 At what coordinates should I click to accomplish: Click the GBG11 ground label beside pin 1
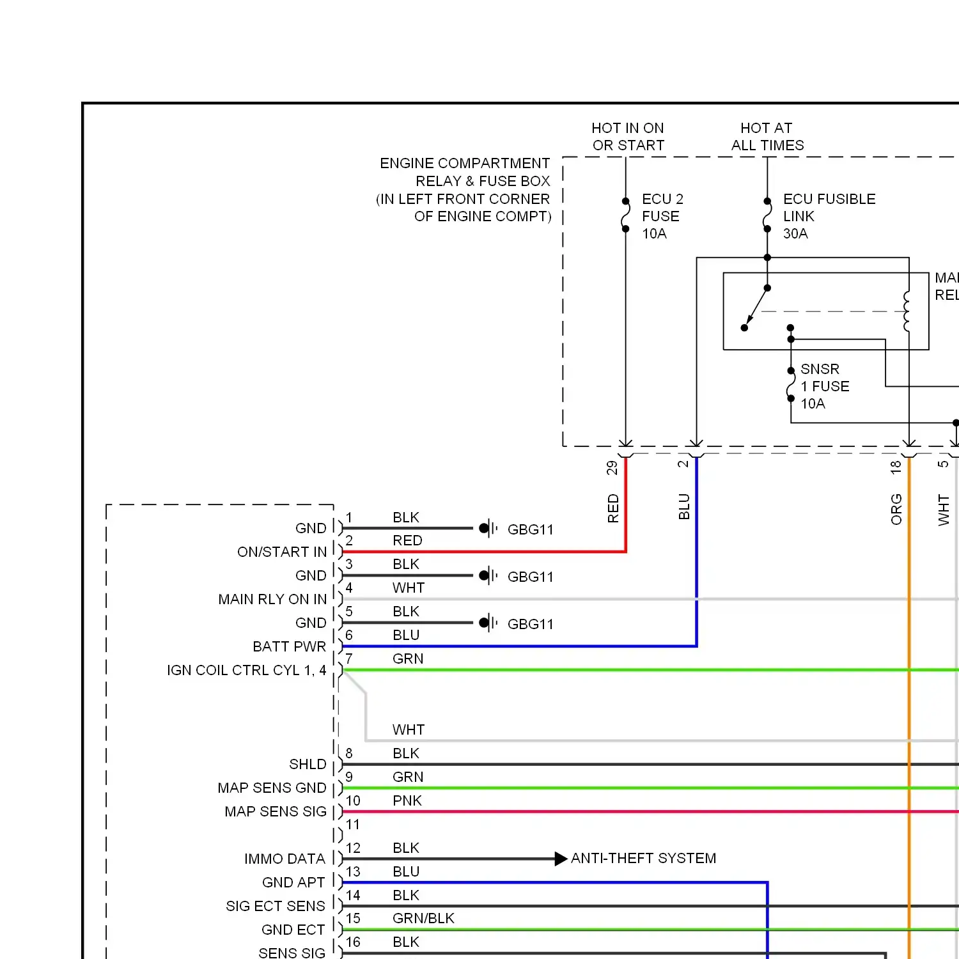(530, 529)
